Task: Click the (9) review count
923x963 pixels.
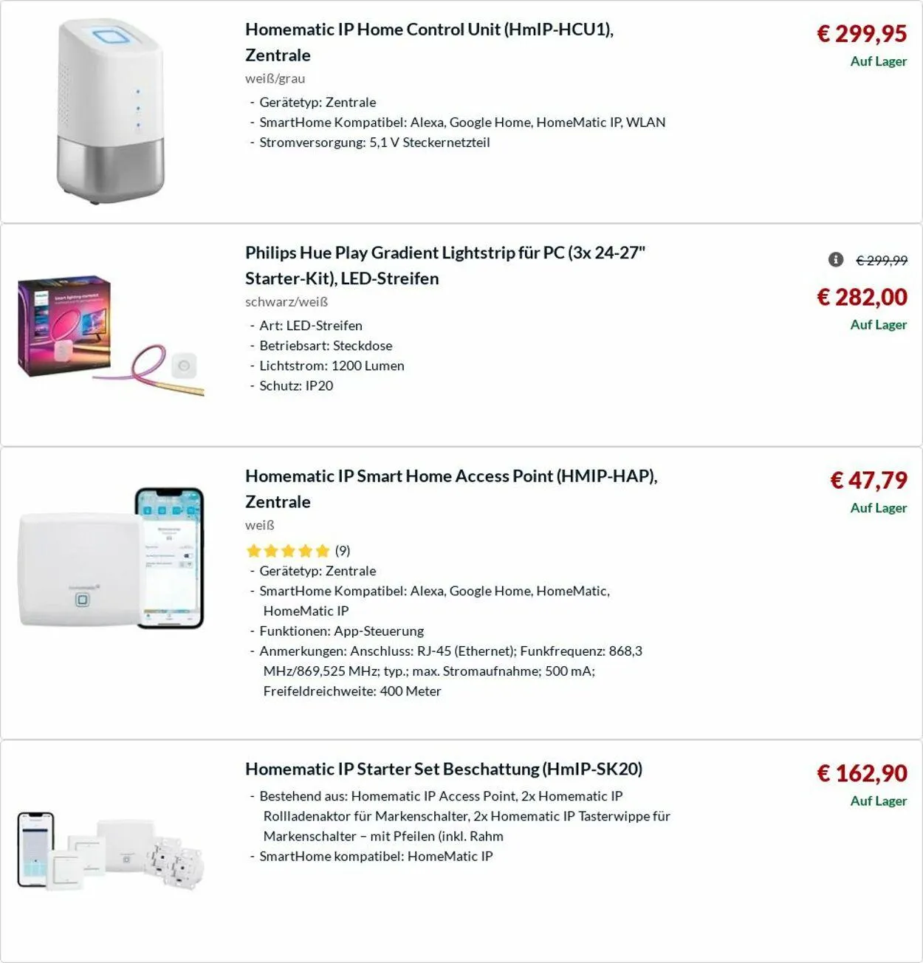Action: 343,551
